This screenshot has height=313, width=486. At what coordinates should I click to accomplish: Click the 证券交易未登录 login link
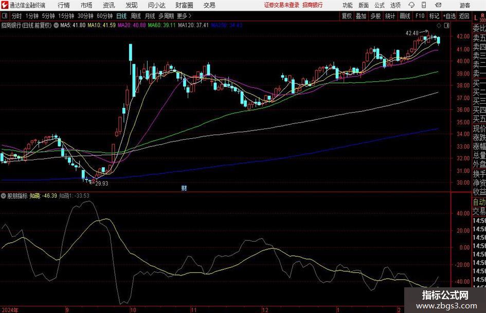point(282,5)
